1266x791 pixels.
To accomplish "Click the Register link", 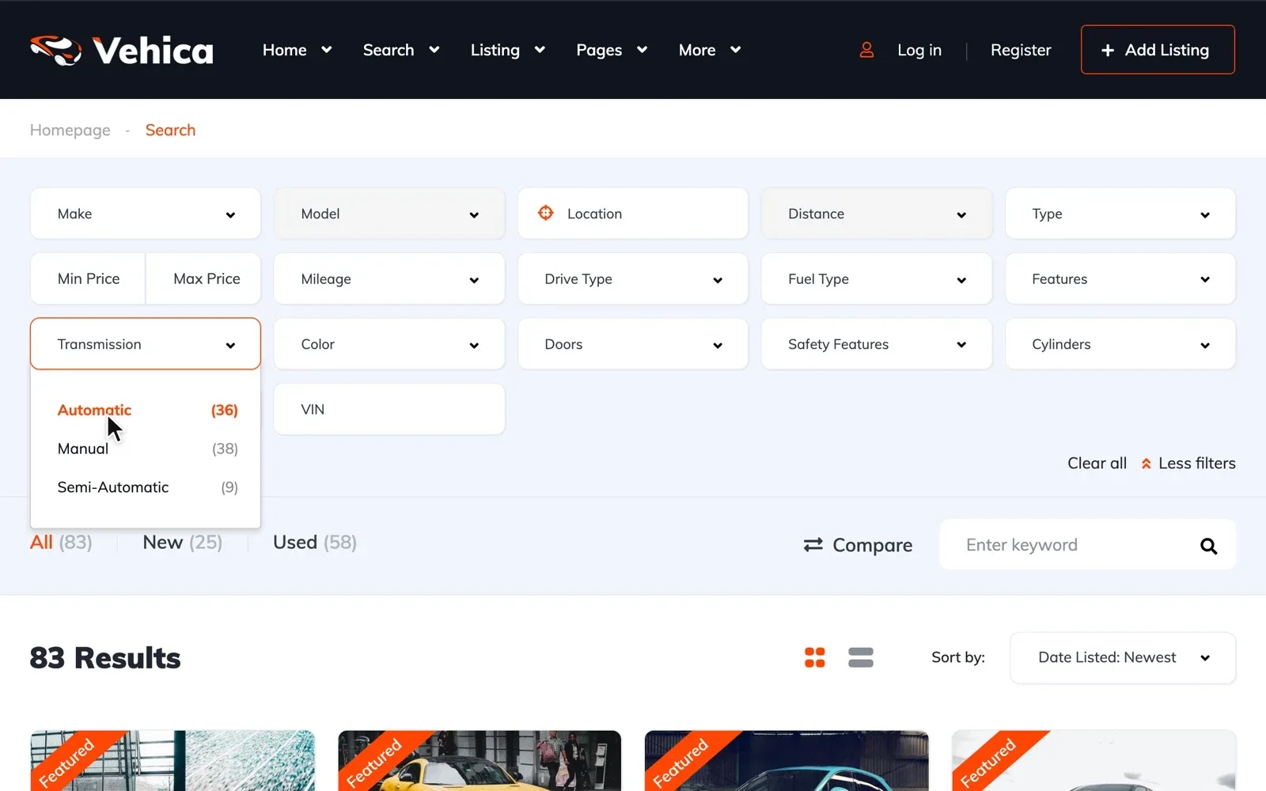I will (x=1021, y=50).
